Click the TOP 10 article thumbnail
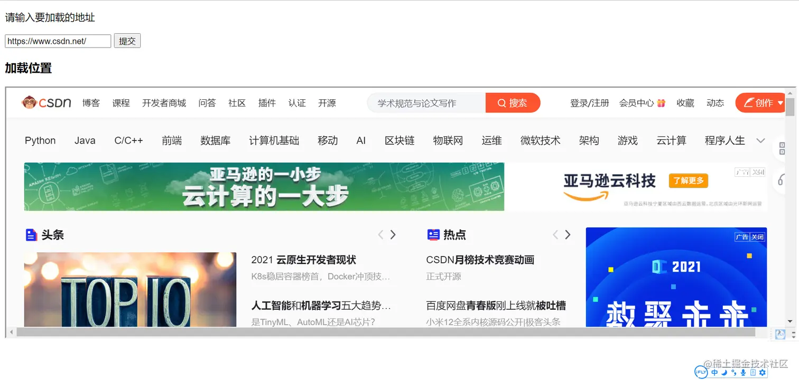 pos(130,289)
